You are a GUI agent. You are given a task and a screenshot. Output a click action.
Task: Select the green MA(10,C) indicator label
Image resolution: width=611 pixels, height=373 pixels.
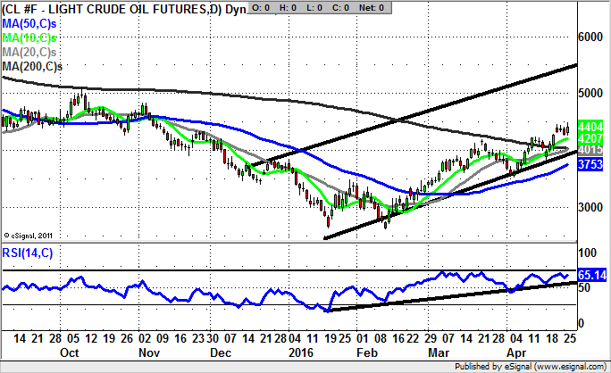click(30, 38)
